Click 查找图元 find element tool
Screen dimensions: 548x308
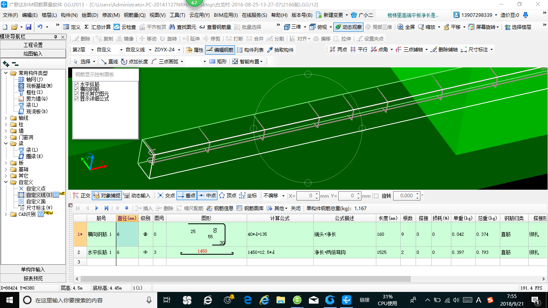click(x=183, y=27)
